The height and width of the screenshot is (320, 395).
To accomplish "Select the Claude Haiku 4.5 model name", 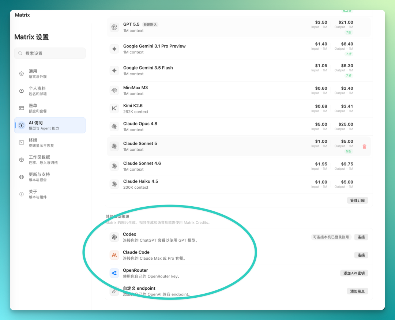I will [x=140, y=181].
